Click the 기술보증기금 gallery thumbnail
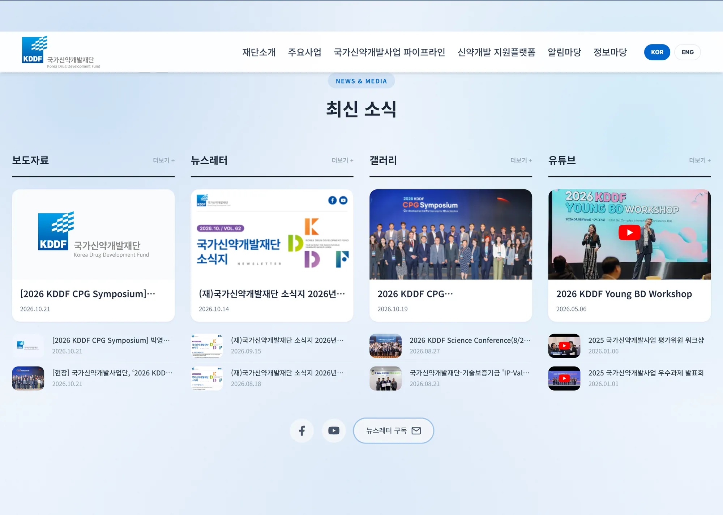Image resolution: width=723 pixels, height=515 pixels. pyautogui.click(x=385, y=378)
